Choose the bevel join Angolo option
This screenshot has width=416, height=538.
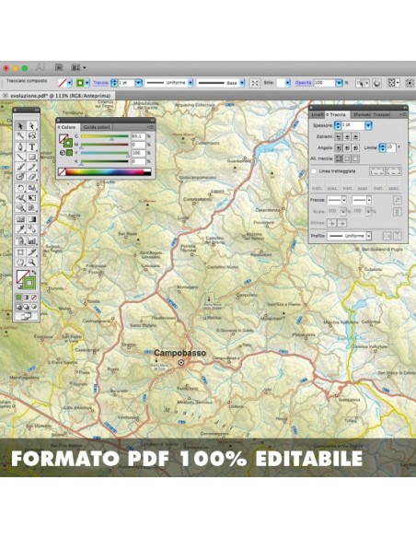355,148
